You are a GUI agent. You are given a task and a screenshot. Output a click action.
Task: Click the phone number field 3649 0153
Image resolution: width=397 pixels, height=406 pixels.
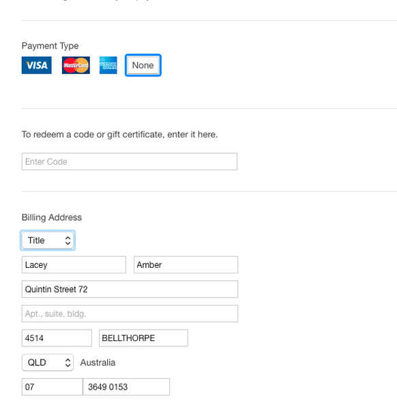coord(126,387)
